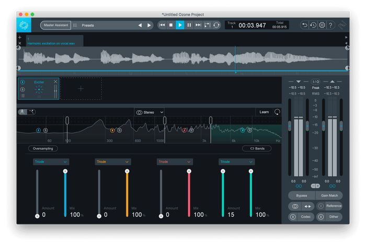Click the band 1 Amount slider handle
Image resolution: width=366 pixels, height=246 pixels.
37,216
